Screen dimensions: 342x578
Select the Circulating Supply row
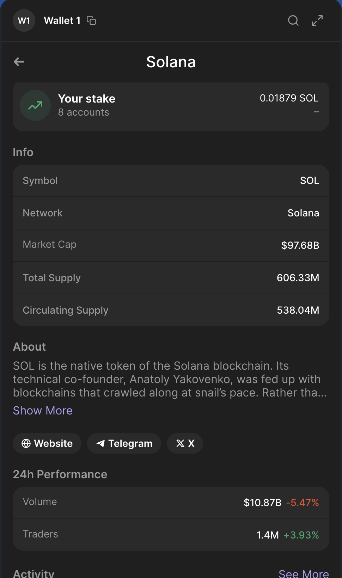[171, 310]
